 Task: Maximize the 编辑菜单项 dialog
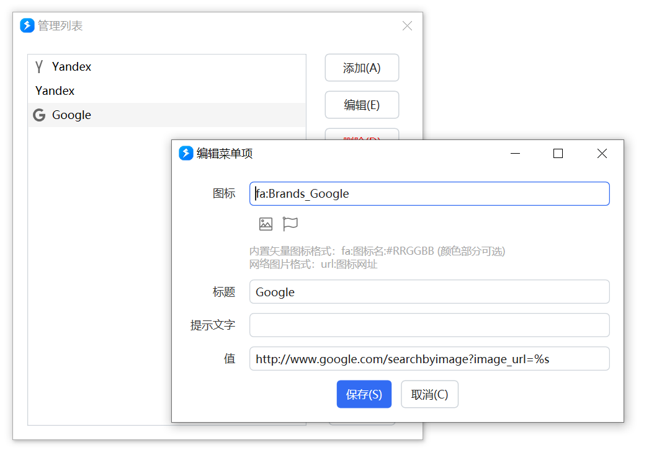coord(558,153)
